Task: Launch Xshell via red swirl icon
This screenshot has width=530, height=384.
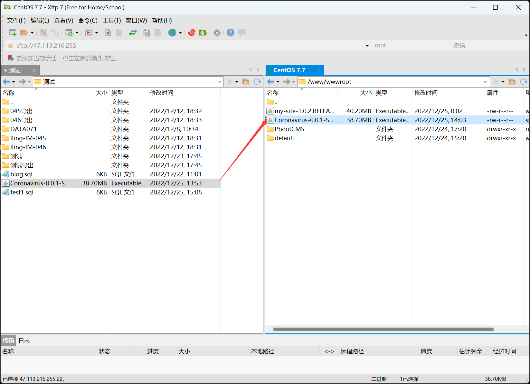Action: tap(192, 33)
